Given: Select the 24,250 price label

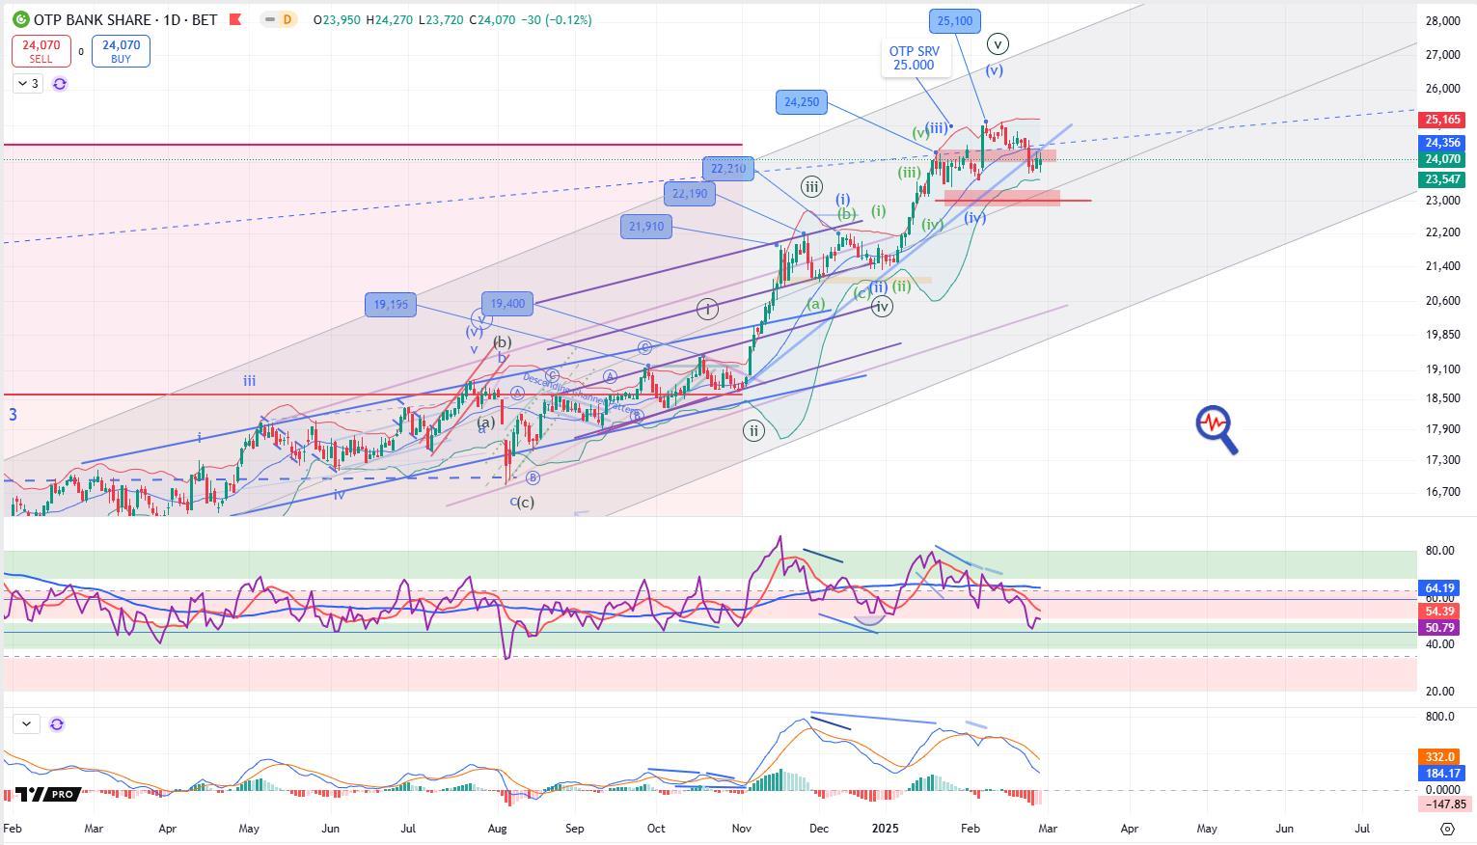Looking at the screenshot, I should (802, 101).
